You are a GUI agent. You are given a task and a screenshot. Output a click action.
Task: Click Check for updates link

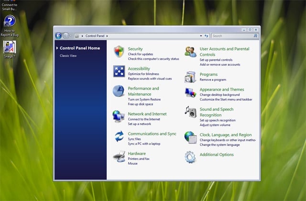[x=141, y=54]
